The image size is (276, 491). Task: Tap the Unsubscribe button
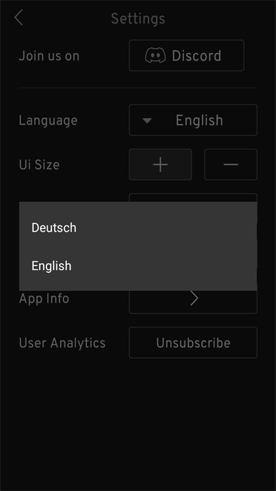[193, 342]
